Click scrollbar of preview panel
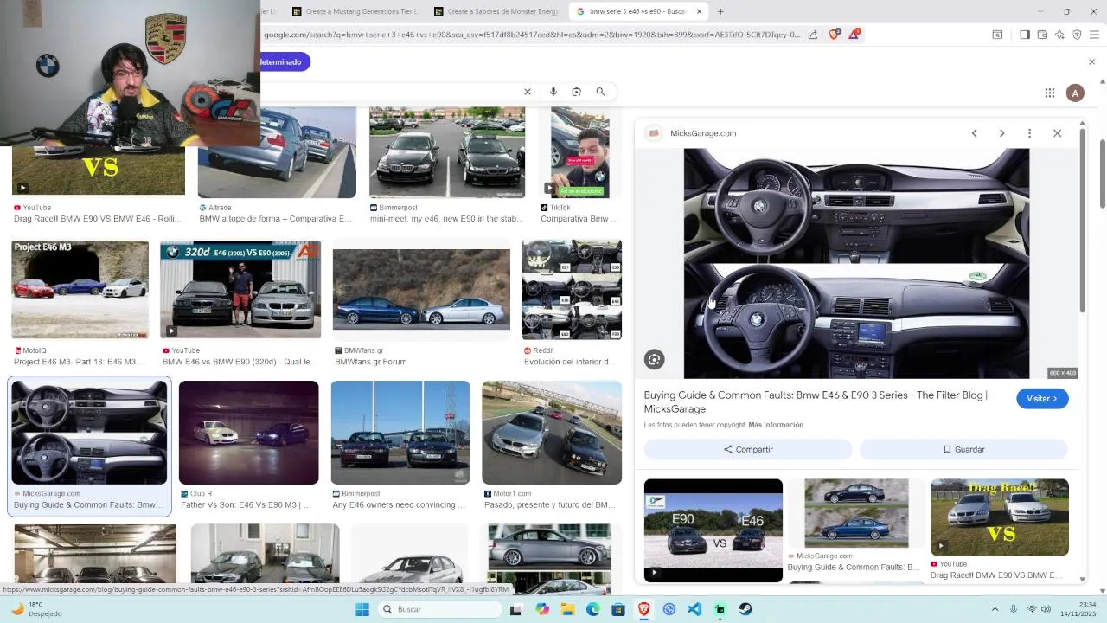Image resolution: width=1107 pixels, height=623 pixels. click(1082, 221)
